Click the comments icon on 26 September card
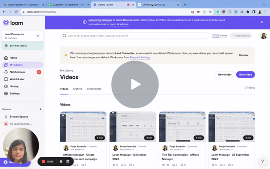The image size is (270, 169). (x=221, y=165)
